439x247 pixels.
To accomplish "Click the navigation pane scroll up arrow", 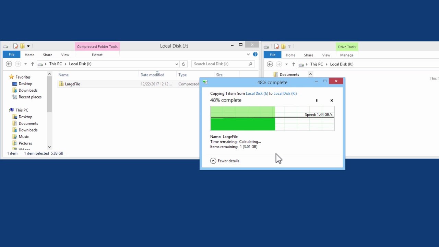I will 49,74.
